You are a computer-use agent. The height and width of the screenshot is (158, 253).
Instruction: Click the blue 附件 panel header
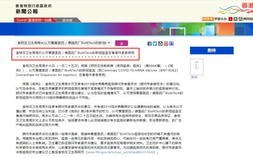[212, 50]
